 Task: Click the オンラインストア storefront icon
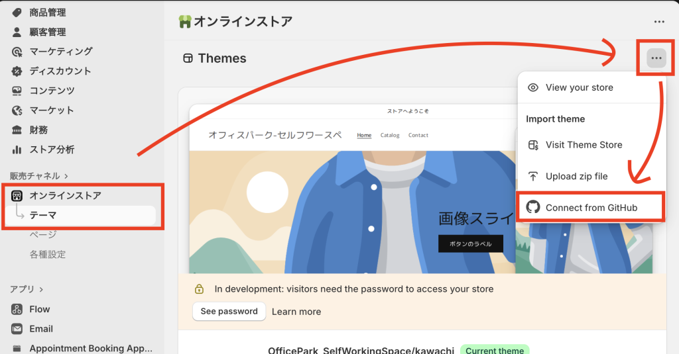[x=17, y=196]
